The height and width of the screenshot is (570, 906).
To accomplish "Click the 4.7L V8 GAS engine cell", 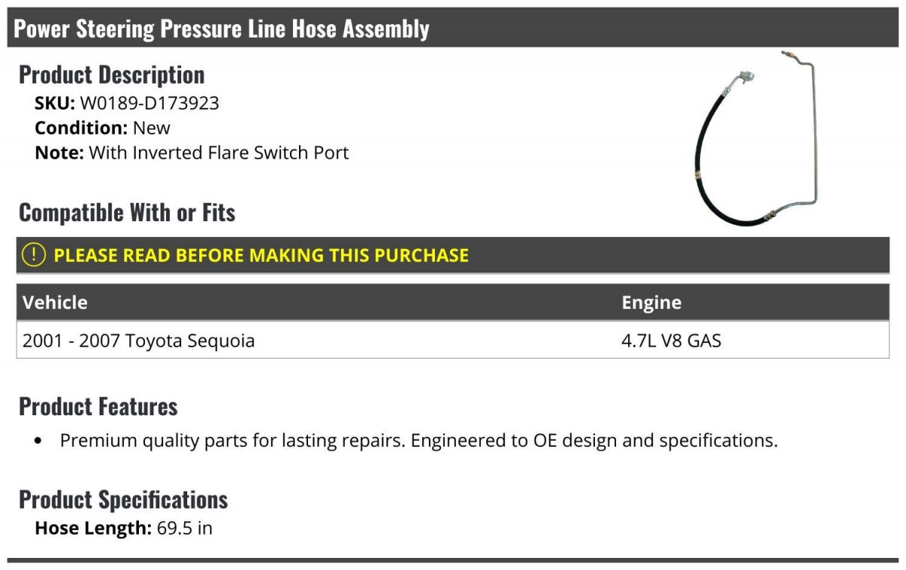I will tap(671, 340).
